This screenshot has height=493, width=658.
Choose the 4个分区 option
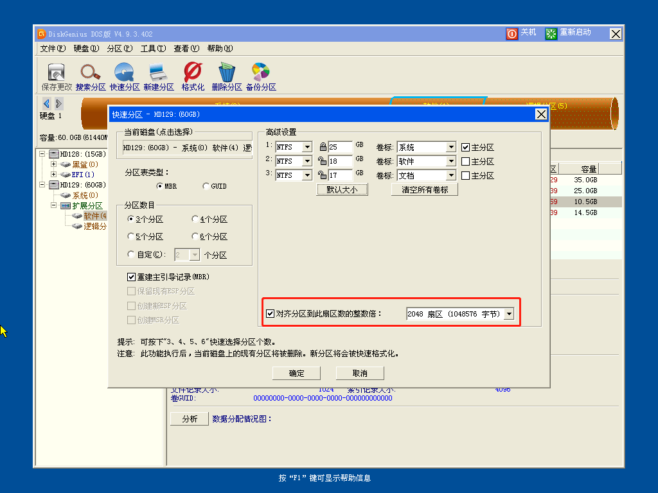point(195,219)
